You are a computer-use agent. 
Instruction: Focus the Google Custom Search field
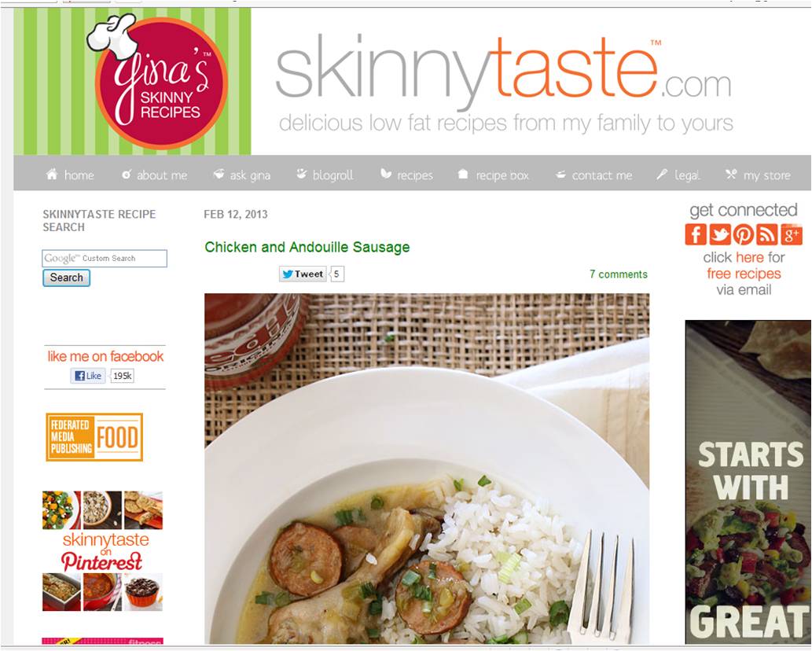pos(105,259)
